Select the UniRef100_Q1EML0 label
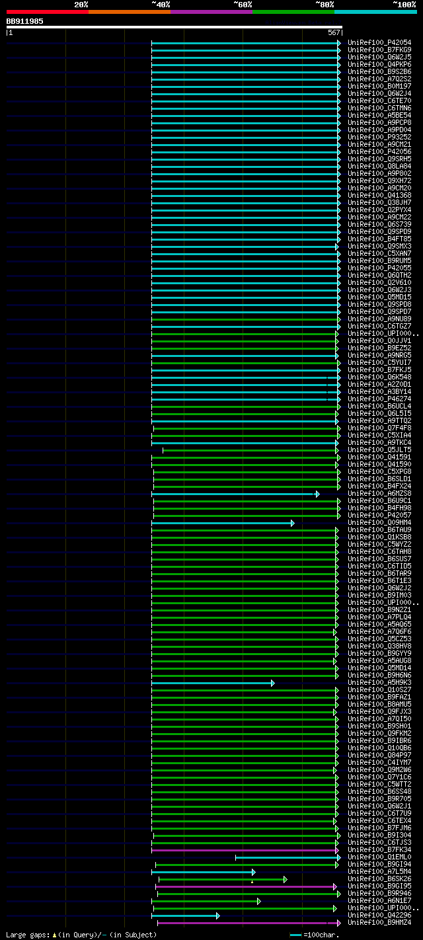Screen dimensions: 423x940 pyautogui.click(x=379, y=857)
